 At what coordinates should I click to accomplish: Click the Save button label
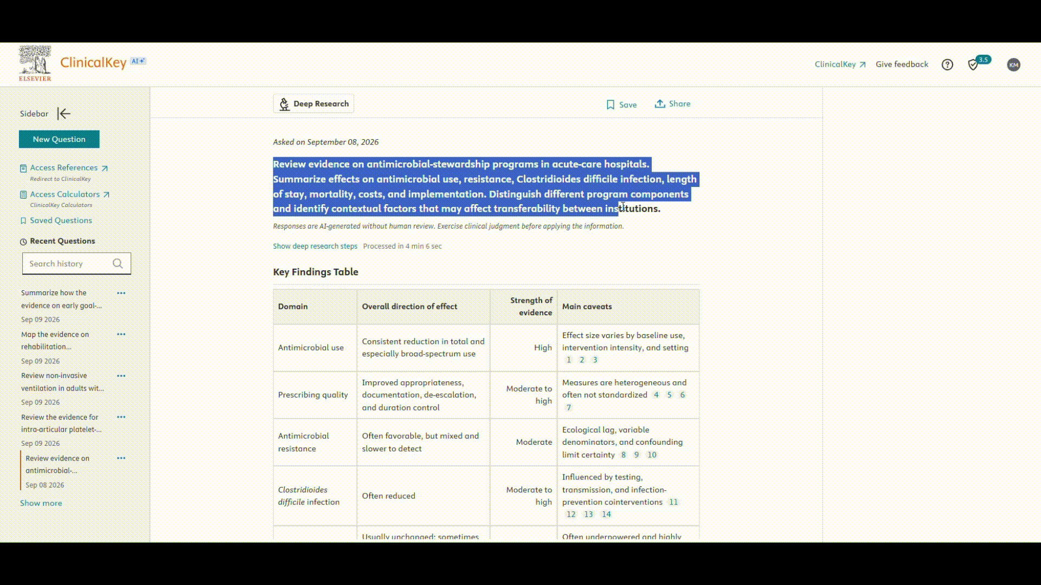point(628,105)
